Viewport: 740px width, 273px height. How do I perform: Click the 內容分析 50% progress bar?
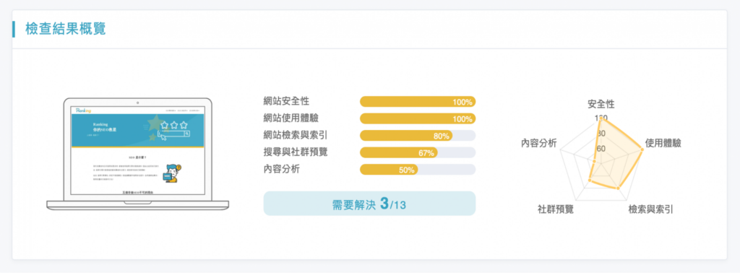[418, 170]
